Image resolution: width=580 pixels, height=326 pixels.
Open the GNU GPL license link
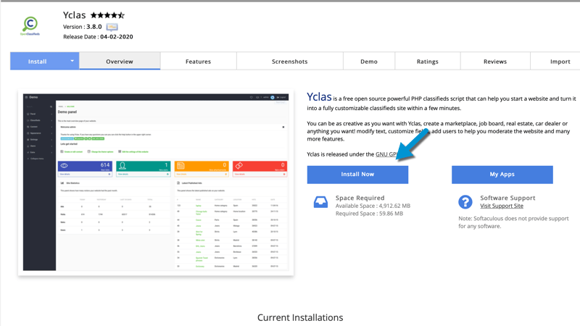click(386, 154)
